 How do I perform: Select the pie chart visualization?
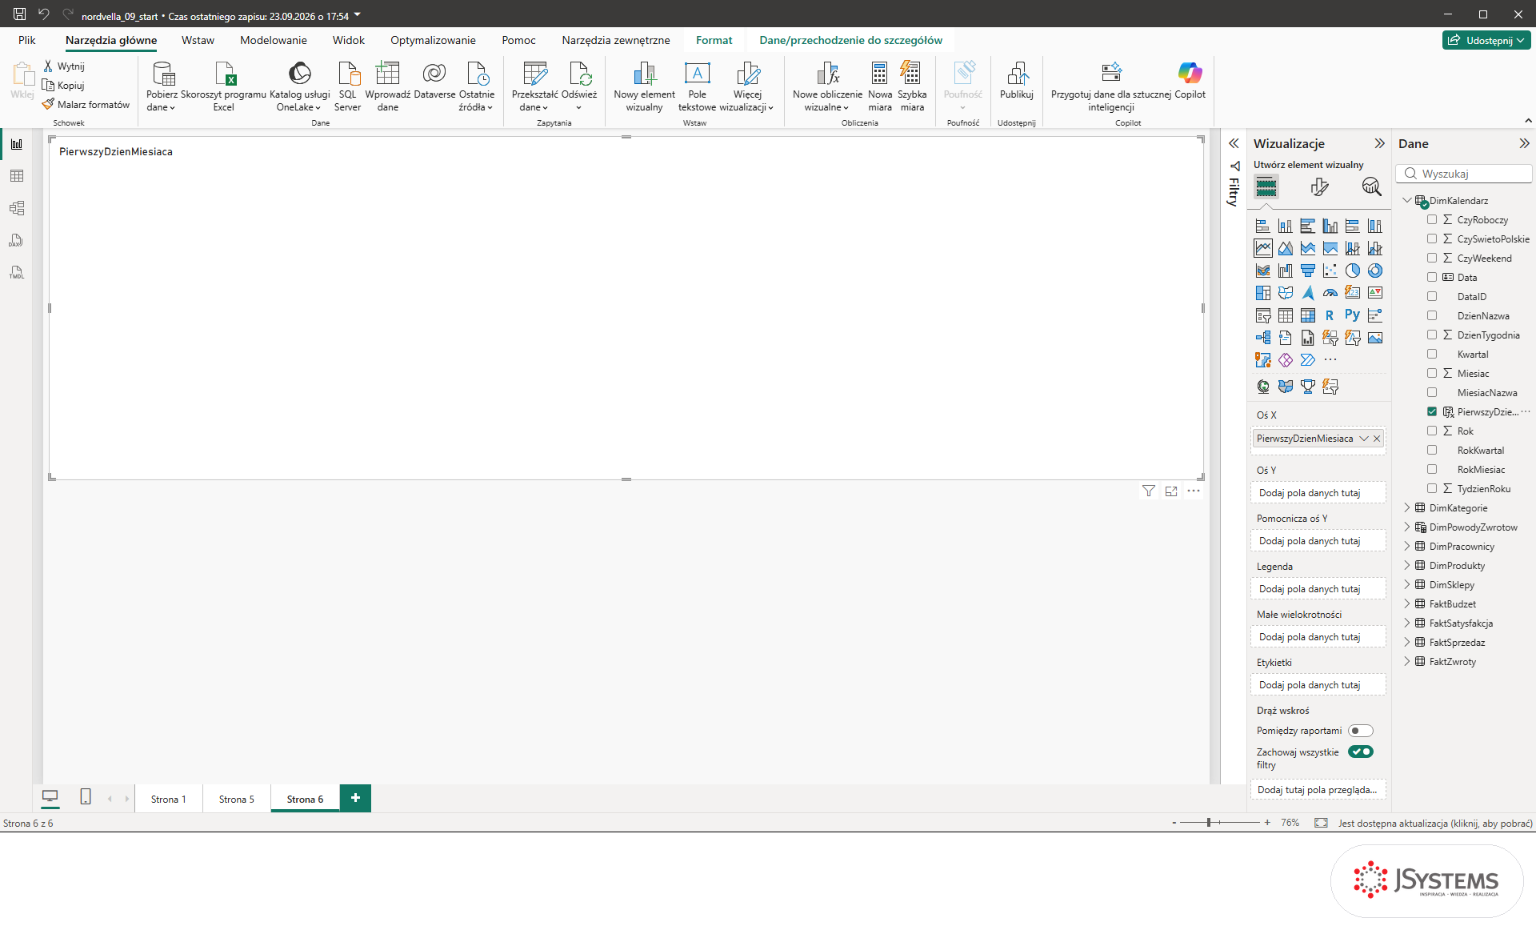pyautogui.click(x=1352, y=271)
